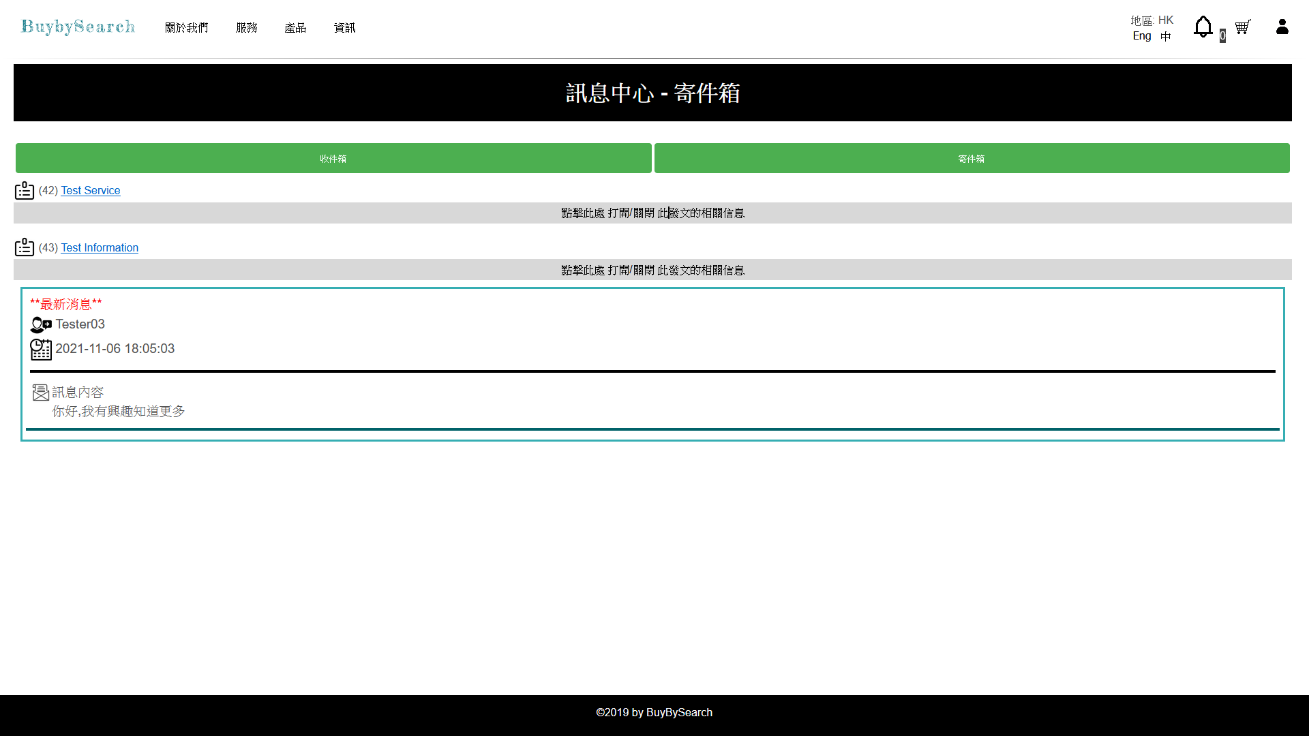Click the envelope icon beside 訊息內容
The width and height of the screenshot is (1309, 736).
[41, 393]
